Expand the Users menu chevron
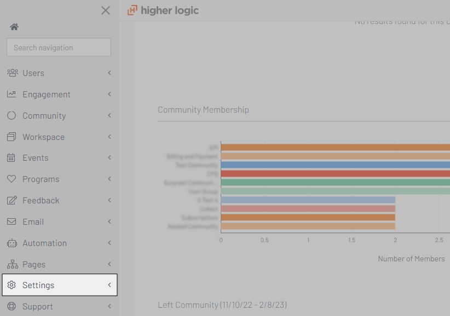The height and width of the screenshot is (316, 450). pos(109,73)
